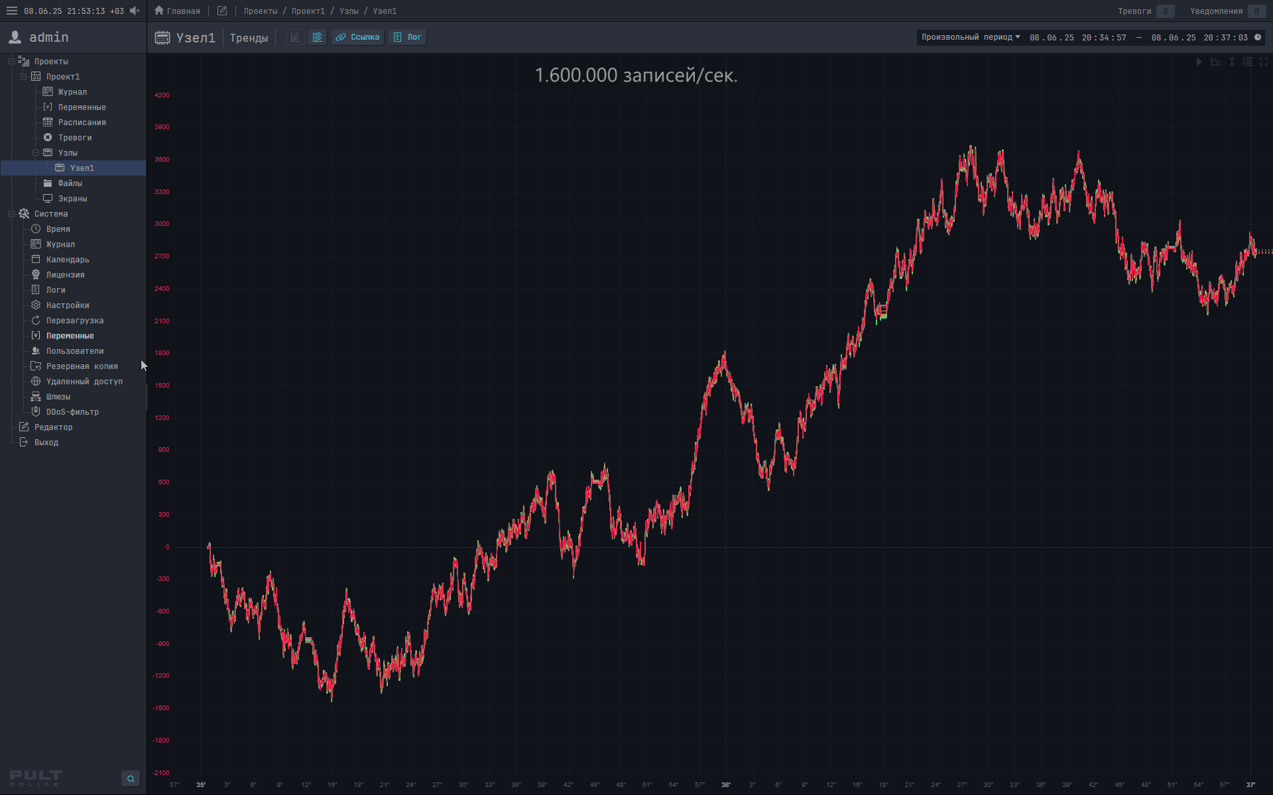The width and height of the screenshot is (1273, 795).
Task: Click the clock icon after end time
Action: click(1258, 37)
